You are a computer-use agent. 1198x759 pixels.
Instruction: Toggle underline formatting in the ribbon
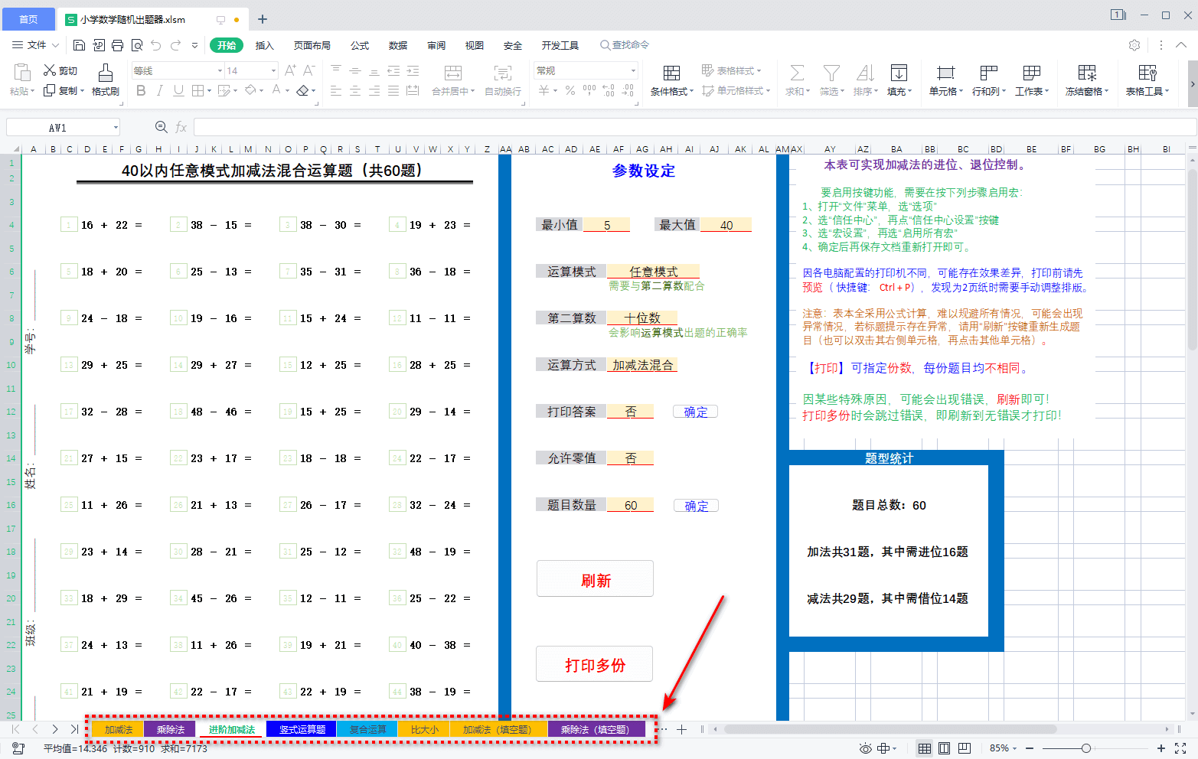pos(179,90)
